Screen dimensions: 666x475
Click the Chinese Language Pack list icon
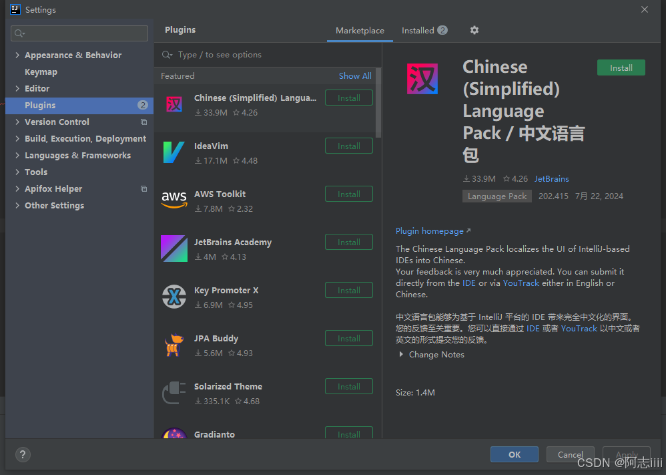point(174,105)
